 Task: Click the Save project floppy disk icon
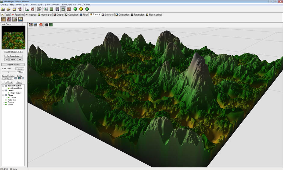pyautogui.click(x=14, y=9)
